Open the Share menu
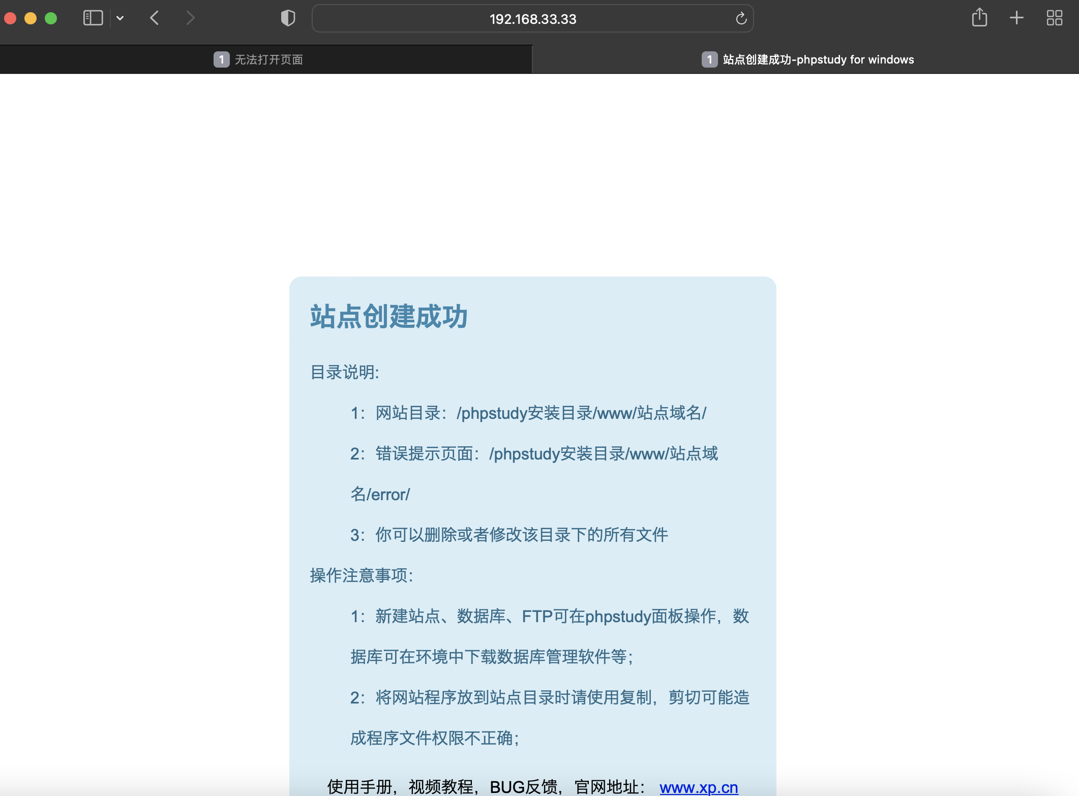Image resolution: width=1079 pixels, height=796 pixels. (x=979, y=18)
